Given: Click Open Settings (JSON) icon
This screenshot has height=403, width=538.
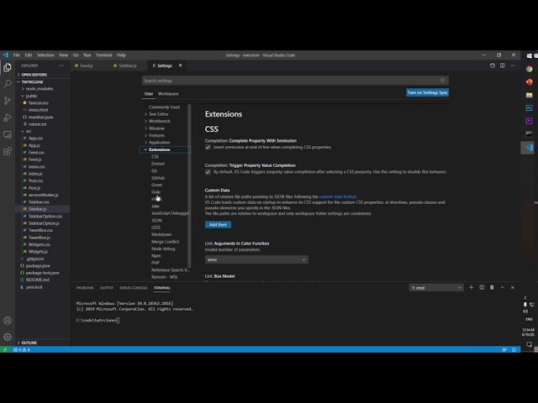Looking at the screenshot, I should tap(493, 65).
